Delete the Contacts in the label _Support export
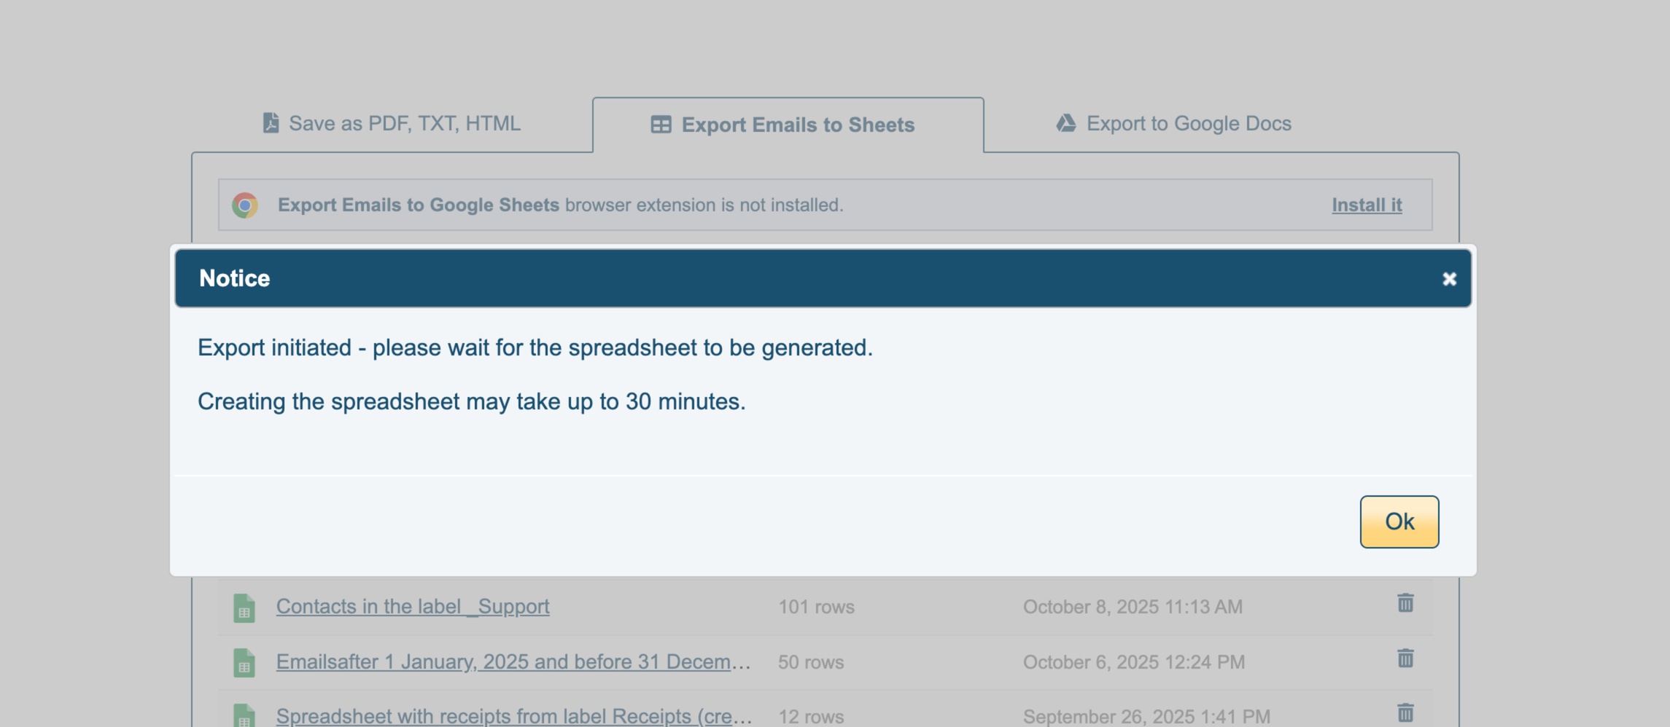This screenshot has width=1670, height=727. (x=1405, y=603)
